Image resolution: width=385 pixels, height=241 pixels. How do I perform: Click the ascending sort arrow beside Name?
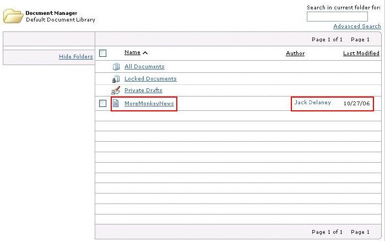[145, 52]
